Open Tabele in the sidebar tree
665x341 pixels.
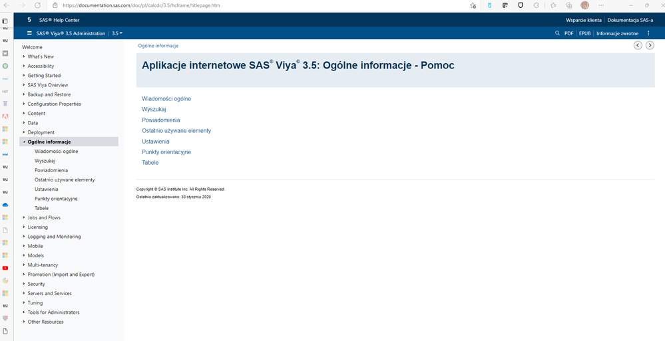click(41, 208)
